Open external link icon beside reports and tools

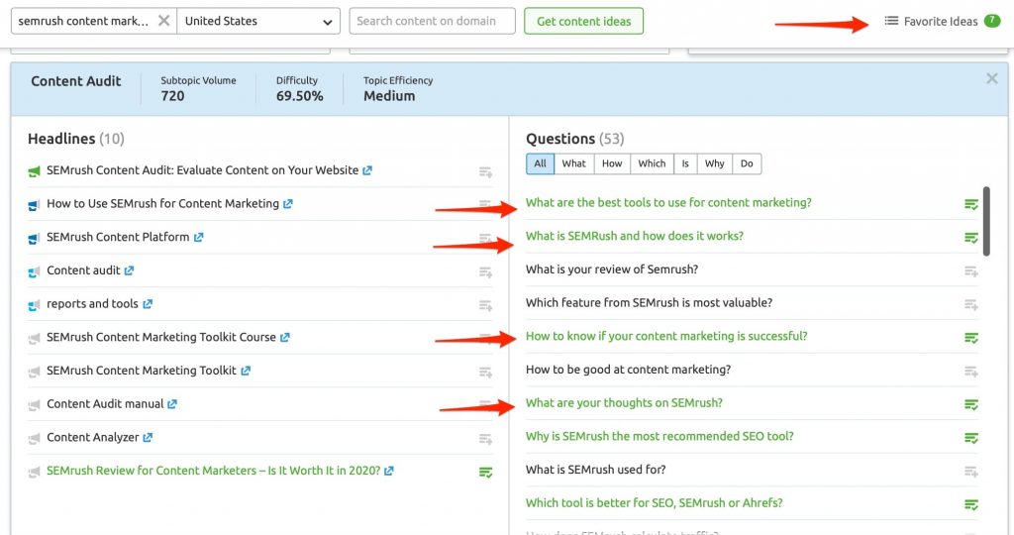click(148, 304)
